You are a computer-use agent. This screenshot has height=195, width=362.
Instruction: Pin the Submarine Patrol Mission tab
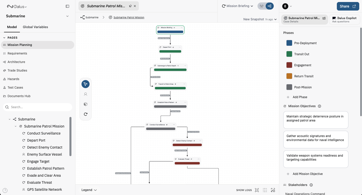[130, 6]
